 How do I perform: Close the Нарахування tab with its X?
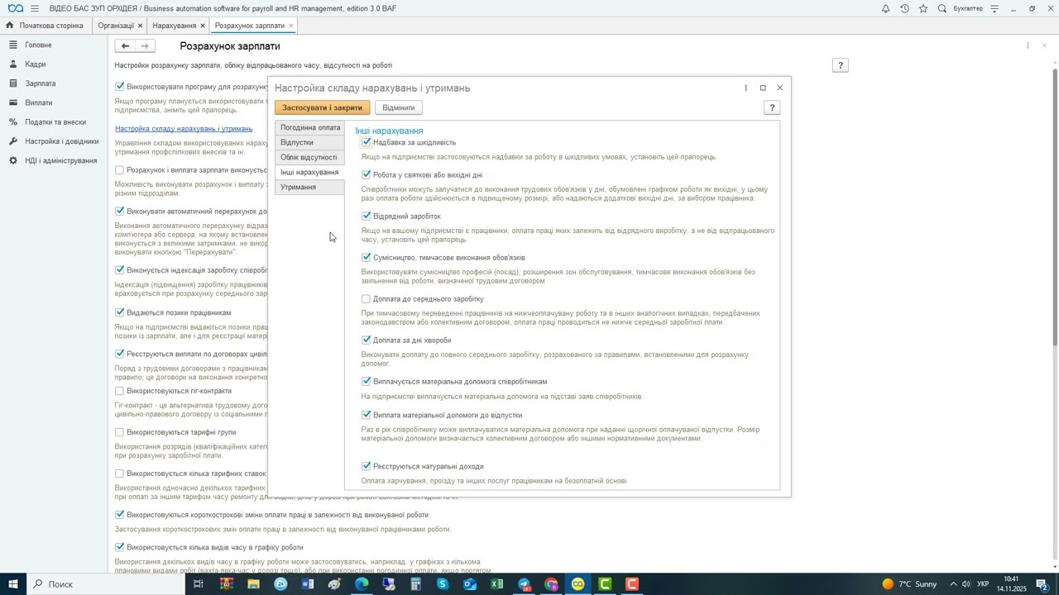click(202, 26)
